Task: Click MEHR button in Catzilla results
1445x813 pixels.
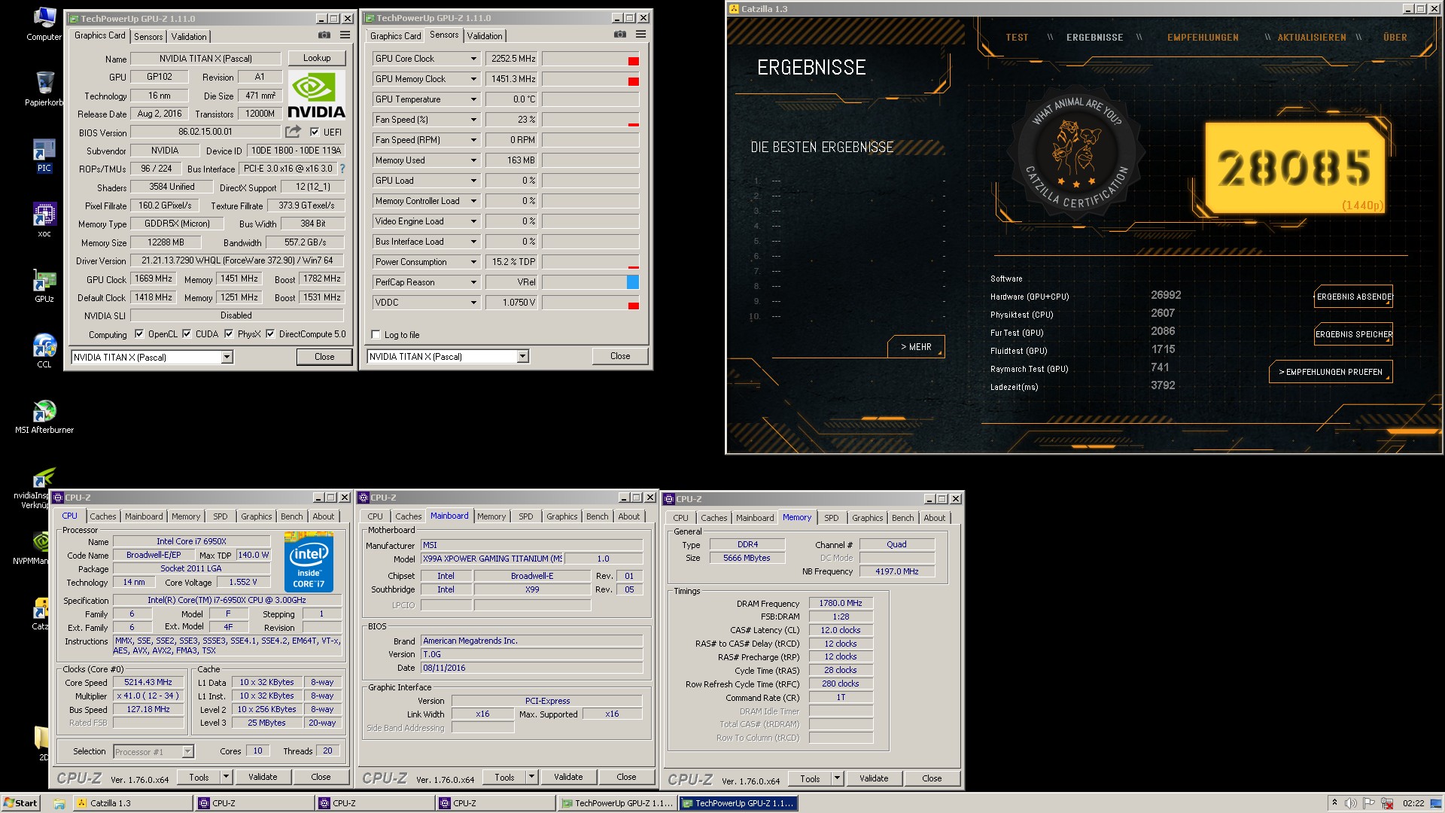Action: 916,347
